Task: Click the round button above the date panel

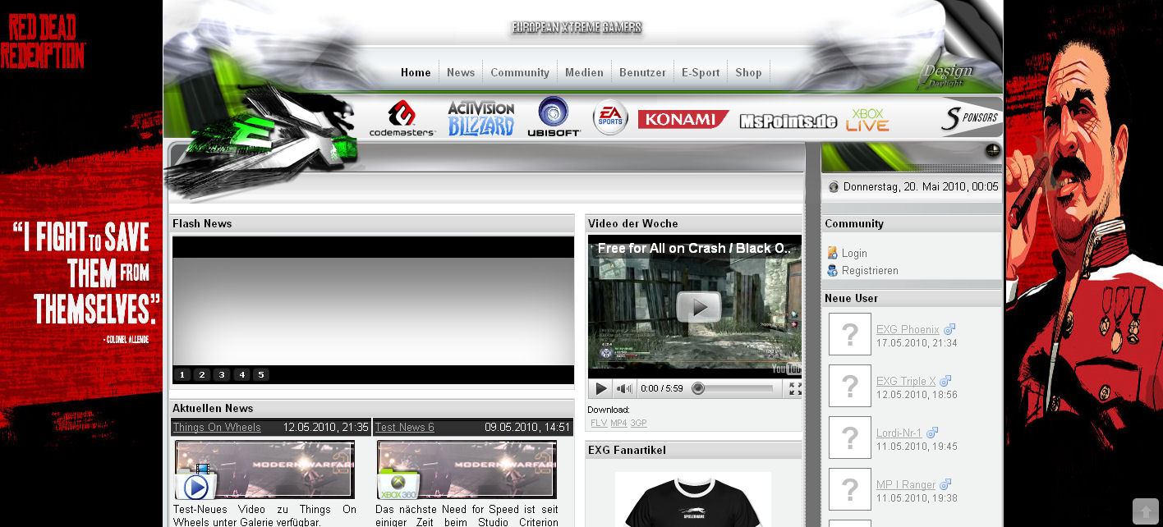Action: pos(992,151)
